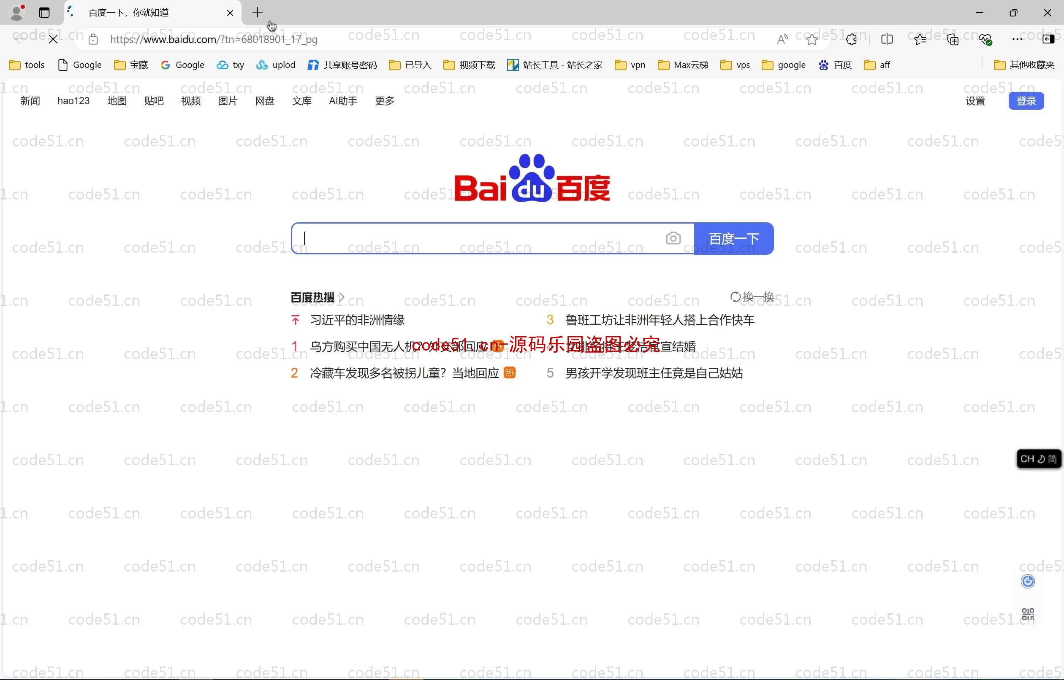Image resolution: width=1064 pixels, height=680 pixels.
Task: Open 贴吧 nav link
Action: pos(154,101)
